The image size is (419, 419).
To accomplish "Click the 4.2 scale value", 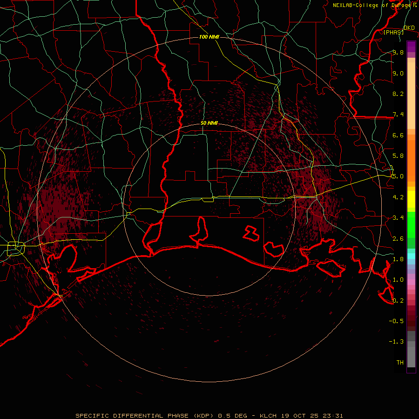I will (398, 197).
